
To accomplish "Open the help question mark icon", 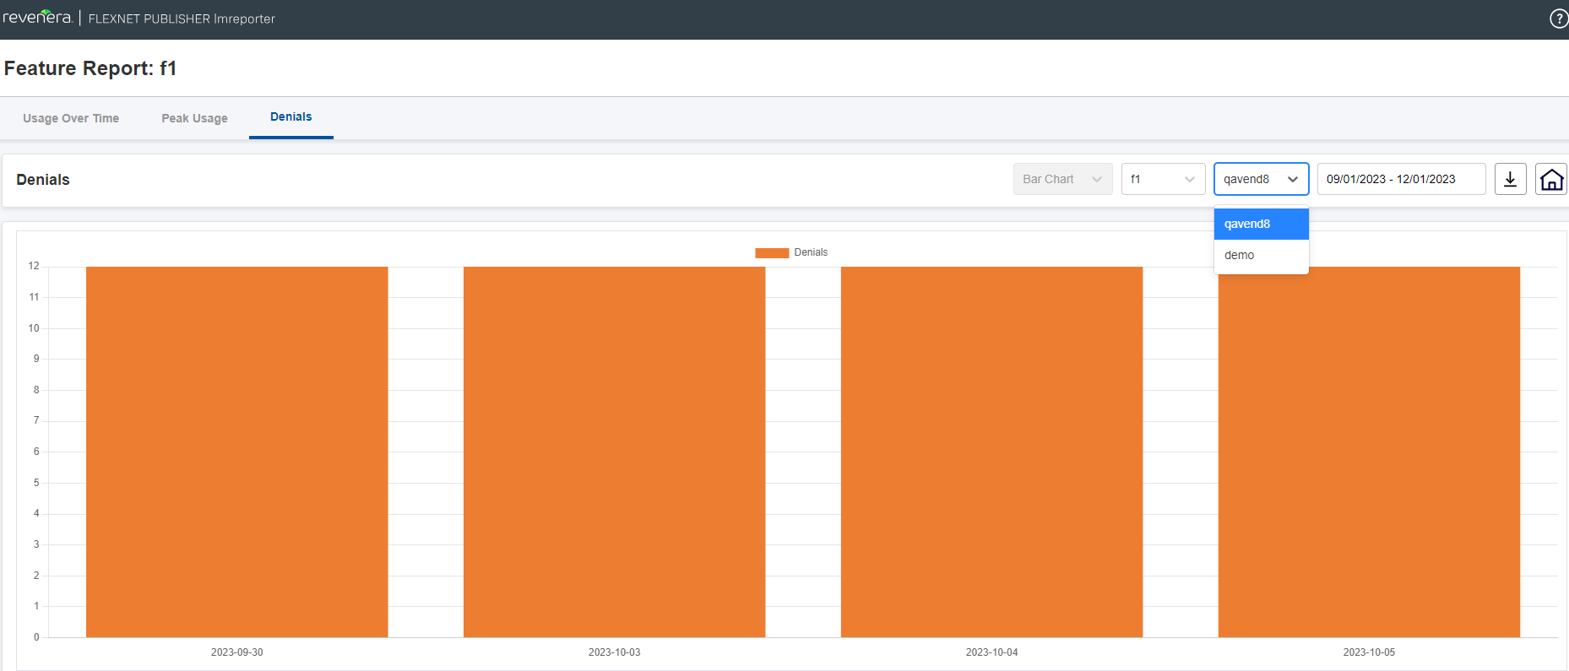I will [x=1559, y=19].
